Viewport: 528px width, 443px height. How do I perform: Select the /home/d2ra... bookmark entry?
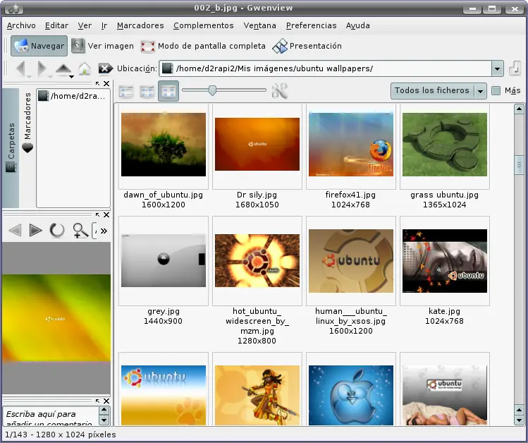(x=73, y=97)
